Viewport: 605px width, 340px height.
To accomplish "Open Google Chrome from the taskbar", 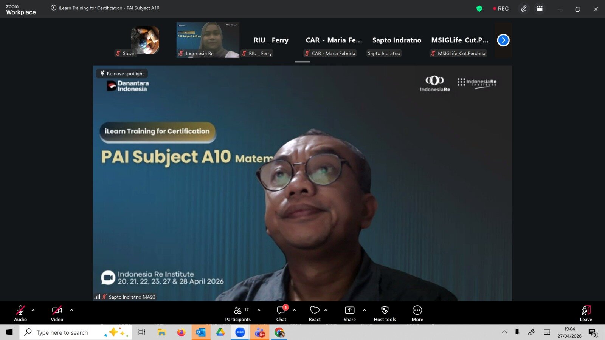I will [279, 332].
